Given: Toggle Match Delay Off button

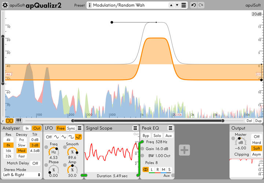Looking at the screenshot, I should click(35, 163).
